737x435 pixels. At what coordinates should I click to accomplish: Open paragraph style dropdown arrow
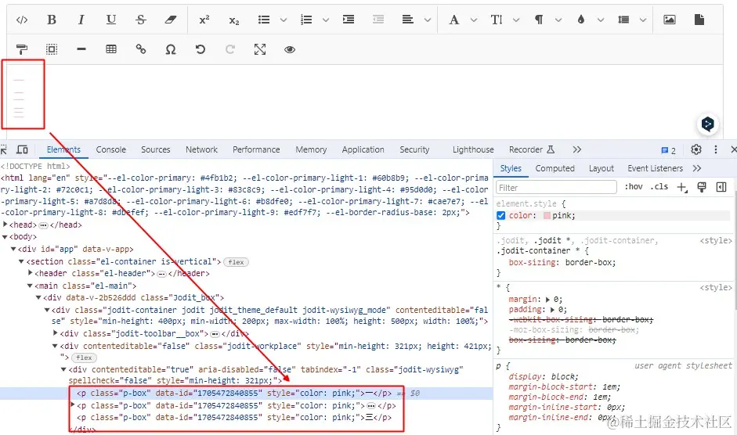558,20
